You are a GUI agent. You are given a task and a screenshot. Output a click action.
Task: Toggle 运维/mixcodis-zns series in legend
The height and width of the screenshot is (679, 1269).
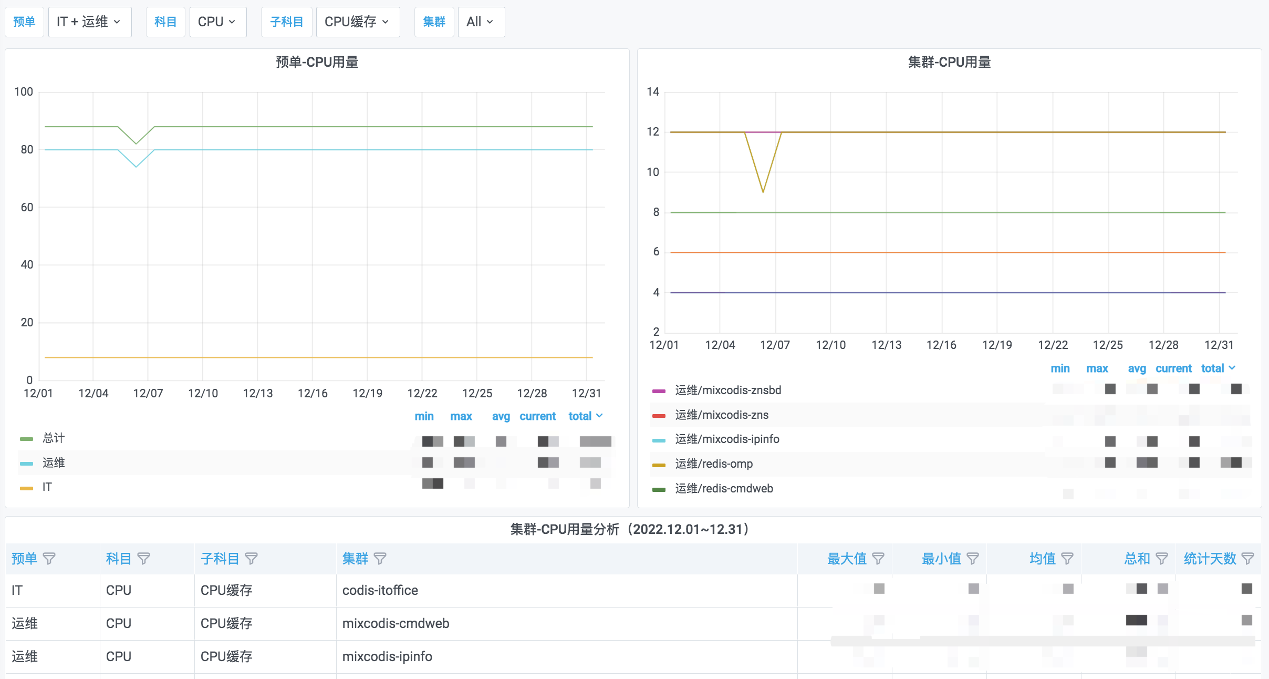(x=722, y=415)
